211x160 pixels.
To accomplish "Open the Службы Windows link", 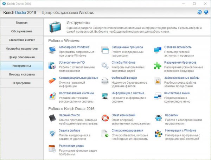I will click(x=123, y=63).
